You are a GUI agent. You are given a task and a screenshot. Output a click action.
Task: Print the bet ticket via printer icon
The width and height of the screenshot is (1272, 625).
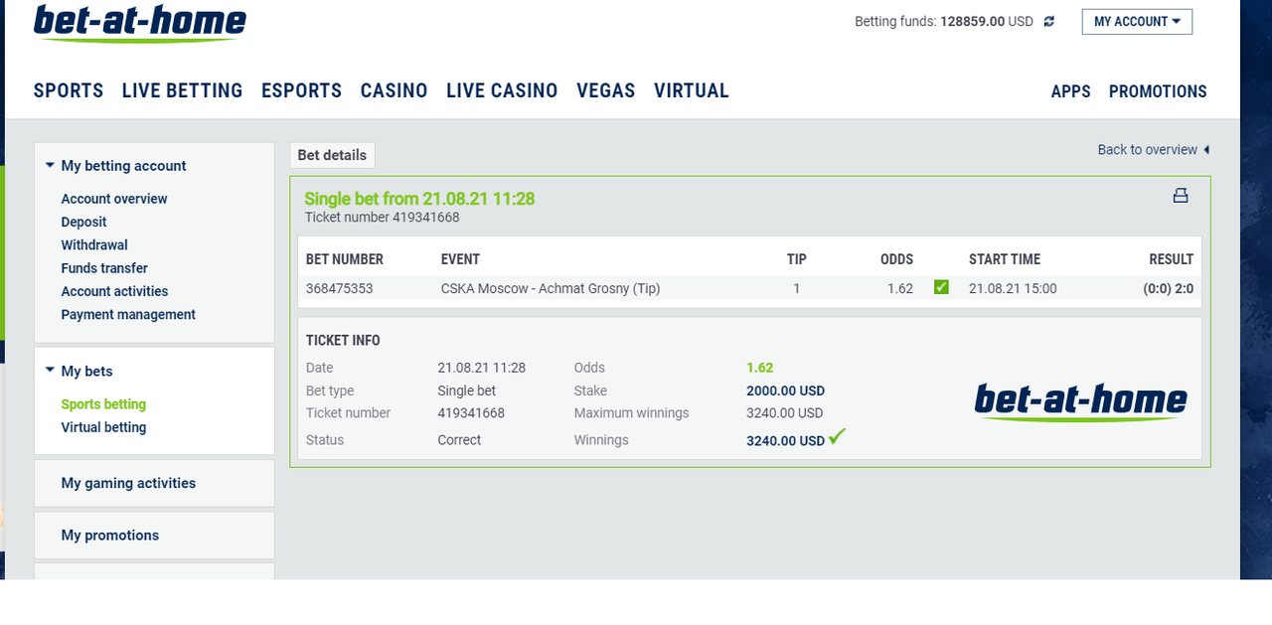1181,196
